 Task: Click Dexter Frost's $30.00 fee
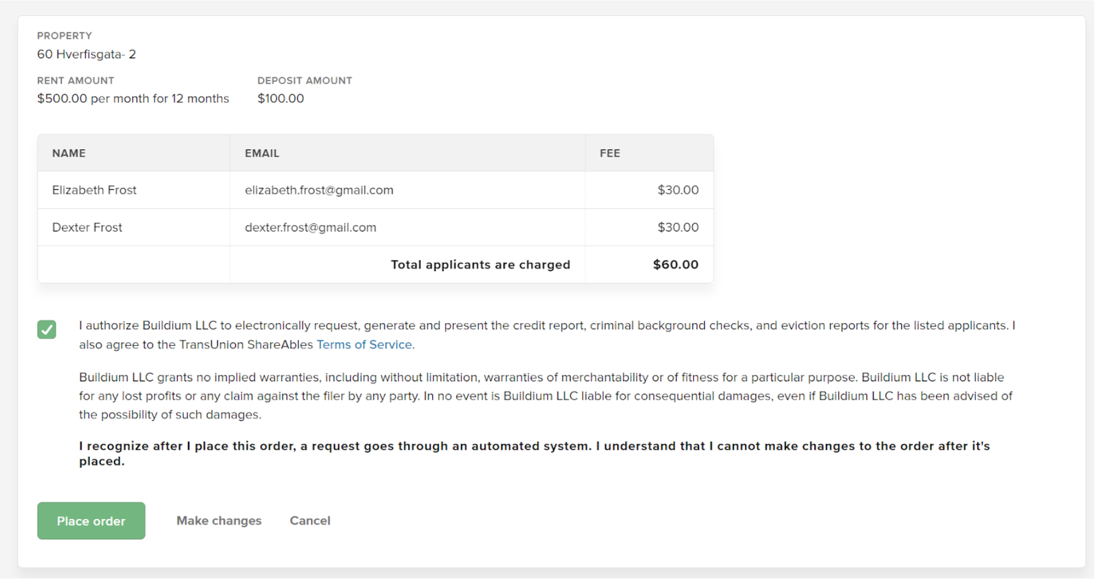click(678, 228)
